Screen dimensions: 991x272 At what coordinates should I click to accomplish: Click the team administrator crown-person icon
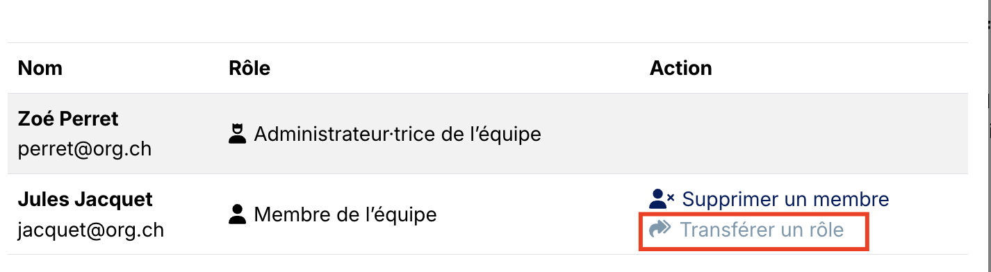(238, 133)
